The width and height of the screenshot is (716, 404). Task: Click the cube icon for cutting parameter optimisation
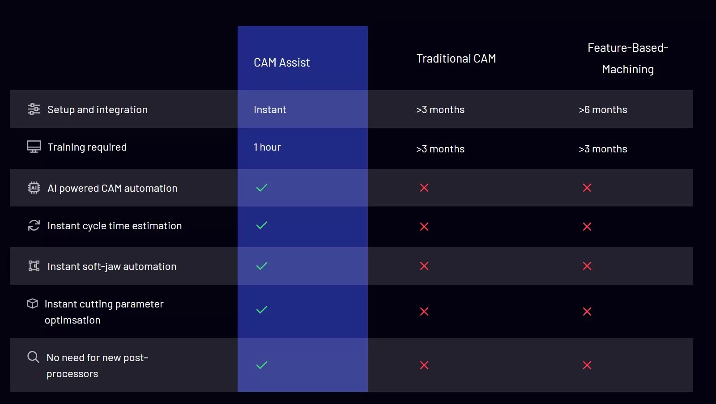click(x=32, y=303)
